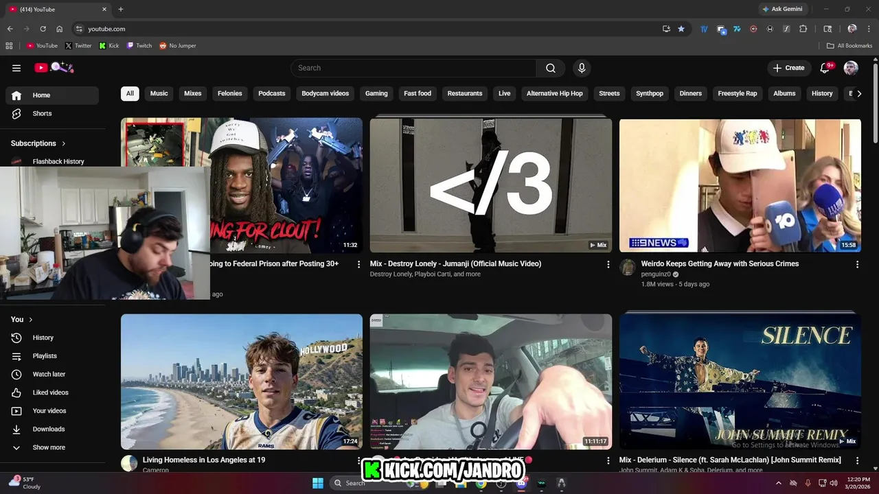This screenshot has width=879, height=494.
Task: Select the Synthpop chip
Action: tap(650, 93)
